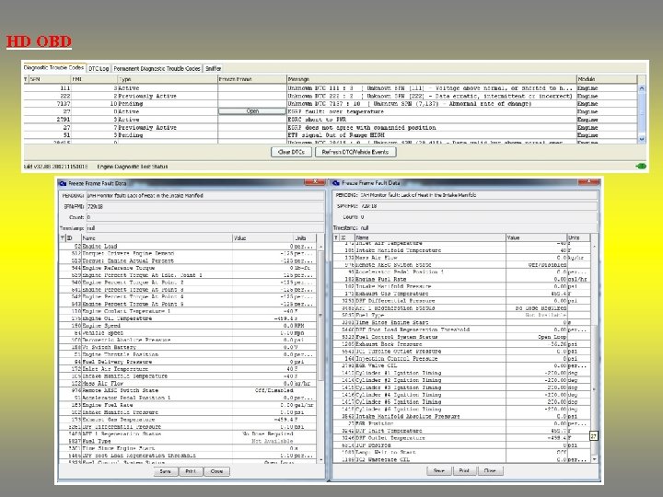Print left freeze frame fault data
Image resolution: width=663 pixels, height=497 pixels.
pyautogui.click(x=191, y=470)
